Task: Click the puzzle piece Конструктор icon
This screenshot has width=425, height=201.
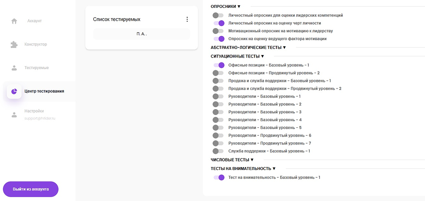Action: click(x=14, y=44)
